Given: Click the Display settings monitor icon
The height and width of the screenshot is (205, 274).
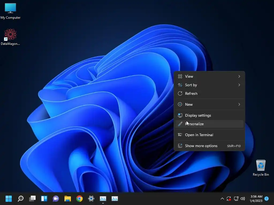Looking at the screenshot, I should [x=180, y=115].
